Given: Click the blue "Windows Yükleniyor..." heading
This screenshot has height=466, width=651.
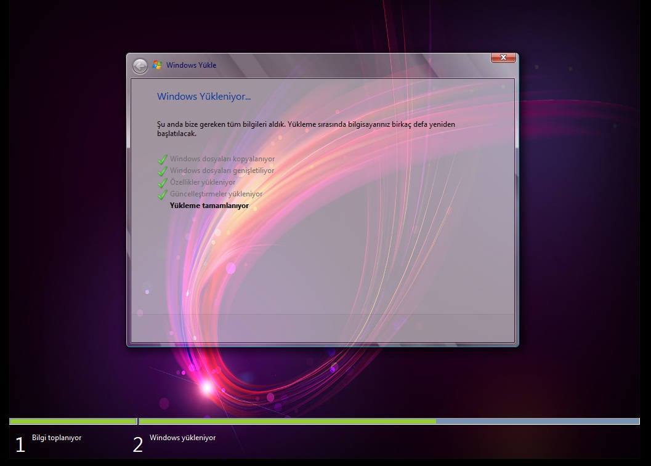Looking at the screenshot, I should point(203,97).
